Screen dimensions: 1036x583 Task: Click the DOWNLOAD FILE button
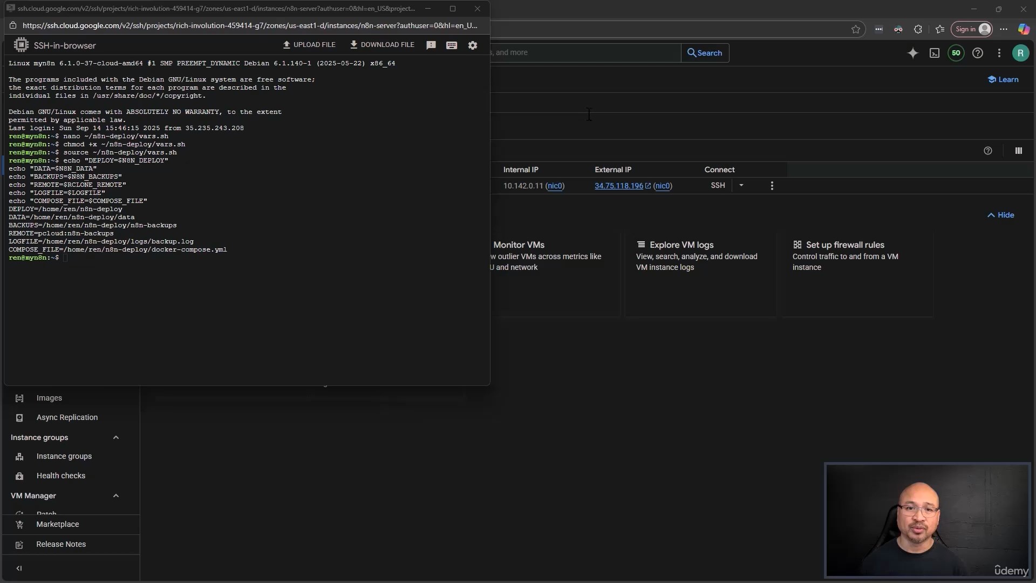382,45
